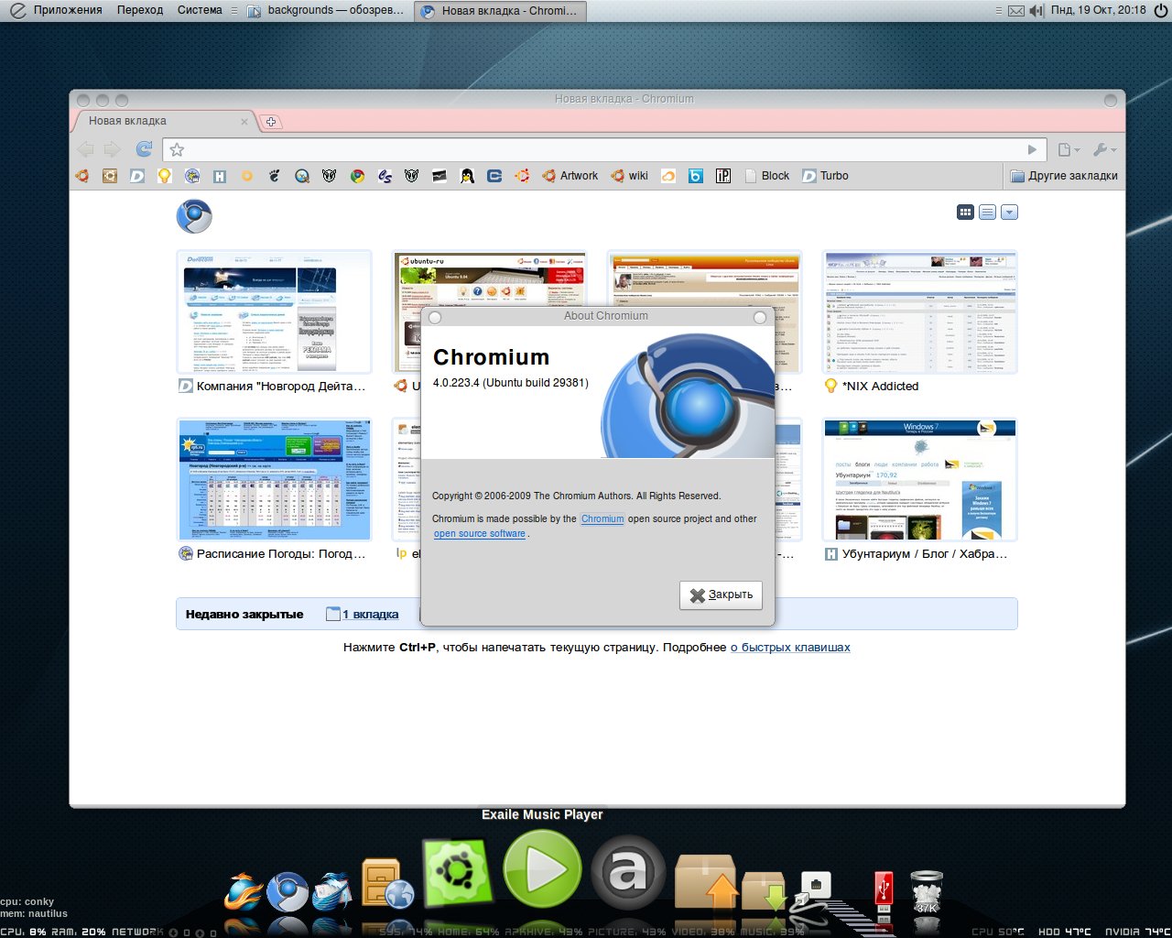Launch Firefox from the dock
The height and width of the screenshot is (938, 1172).
click(244, 891)
